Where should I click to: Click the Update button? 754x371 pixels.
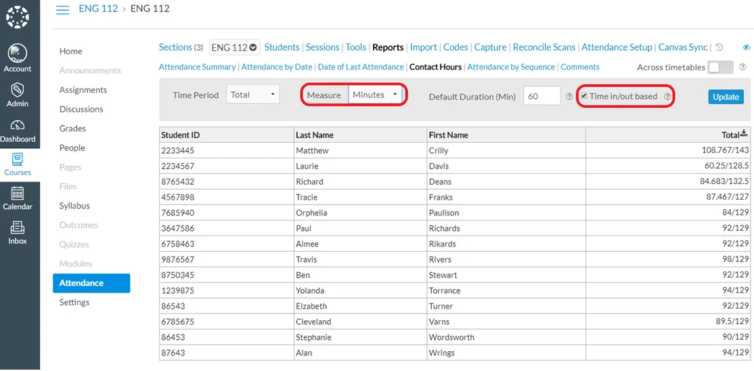click(x=726, y=96)
